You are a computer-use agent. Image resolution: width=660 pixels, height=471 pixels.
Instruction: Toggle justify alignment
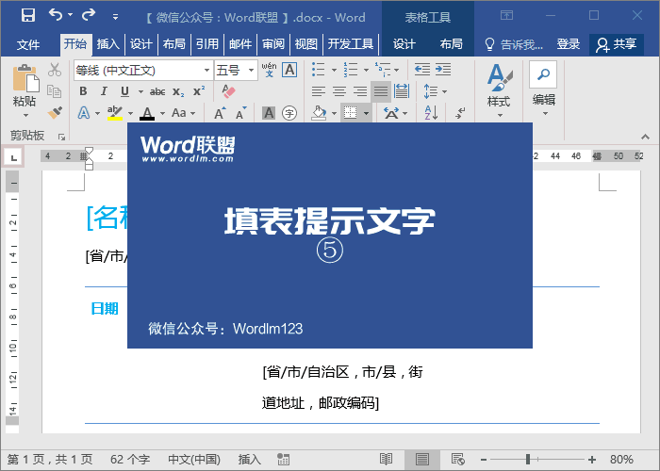[381, 91]
